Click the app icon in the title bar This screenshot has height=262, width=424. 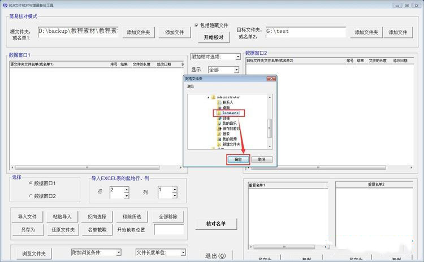click(x=5, y=5)
